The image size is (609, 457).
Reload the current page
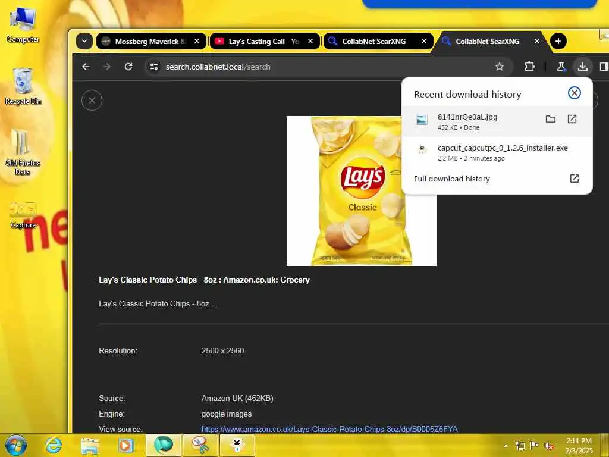[128, 67]
